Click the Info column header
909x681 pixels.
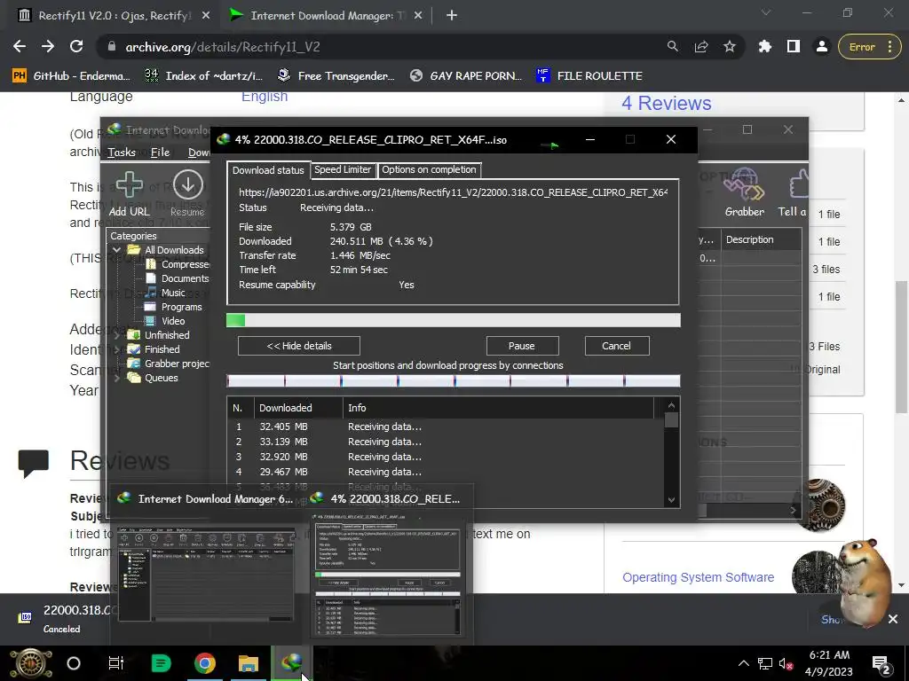499,408
